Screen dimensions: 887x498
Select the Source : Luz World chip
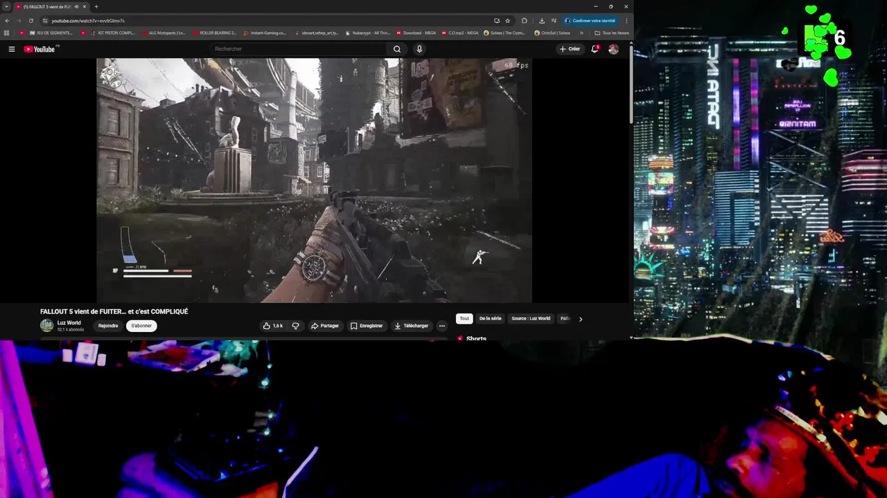531,319
